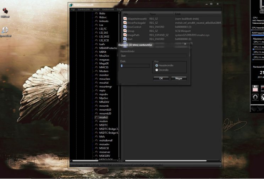Open the Szerkesztés menu
This screenshot has height=179, width=264.
coord(84,10)
